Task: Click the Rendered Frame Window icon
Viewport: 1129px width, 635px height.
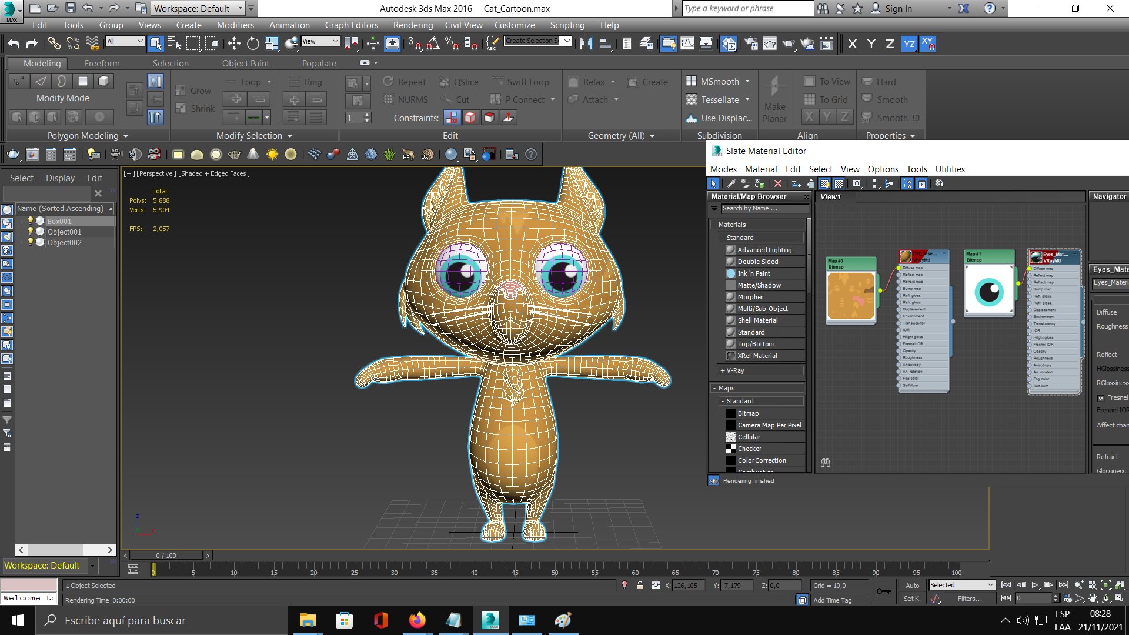Action: pos(770,43)
